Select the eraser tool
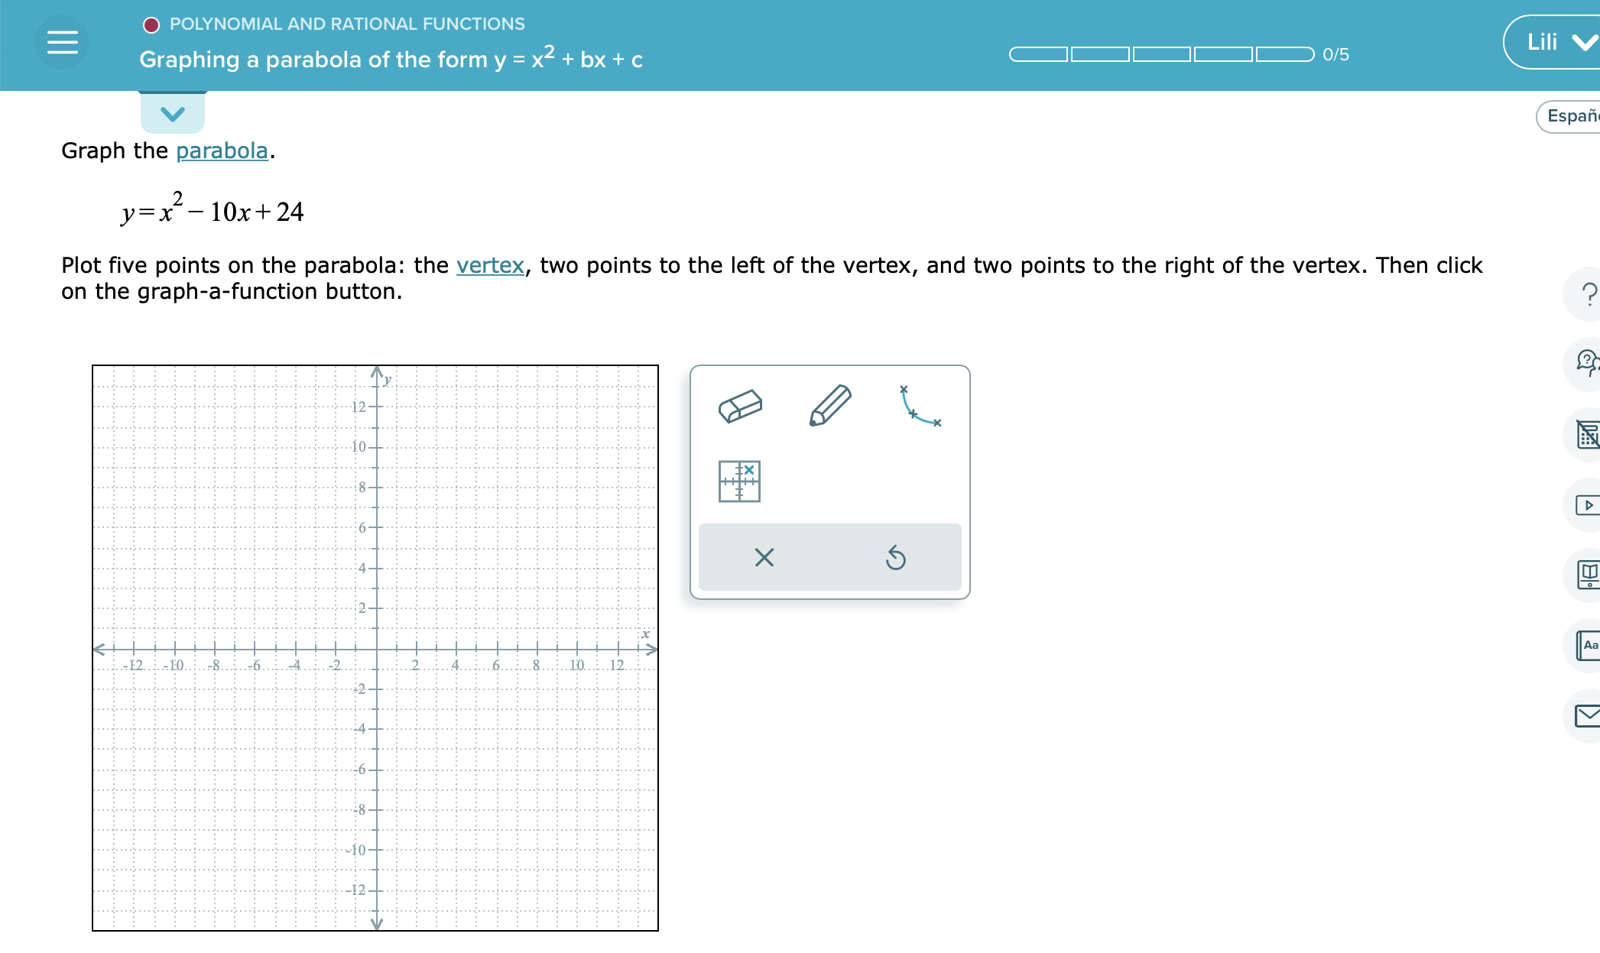The width and height of the screenshot is (1600, 953). click(x=741, y=406)
